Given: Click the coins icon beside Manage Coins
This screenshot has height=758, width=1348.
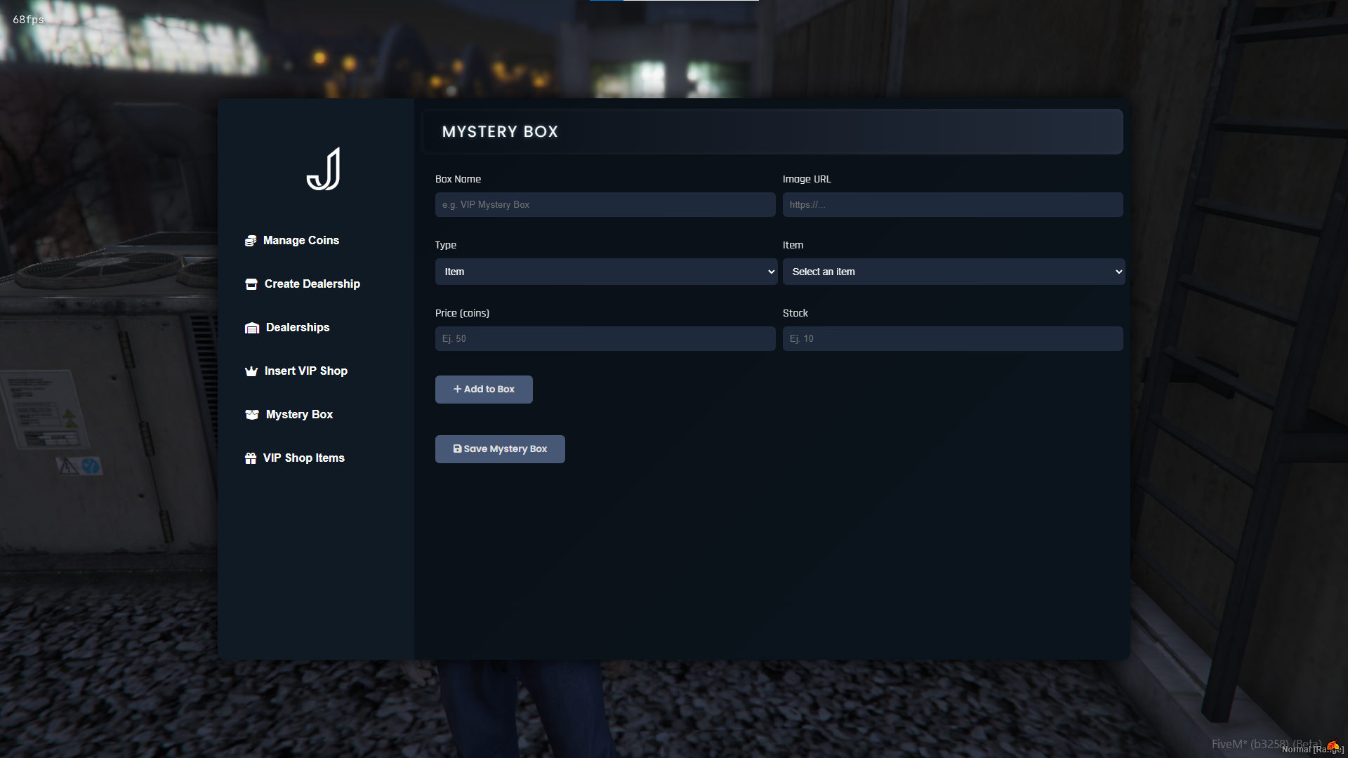Looking at the screenshot, I should coord(251,240).
